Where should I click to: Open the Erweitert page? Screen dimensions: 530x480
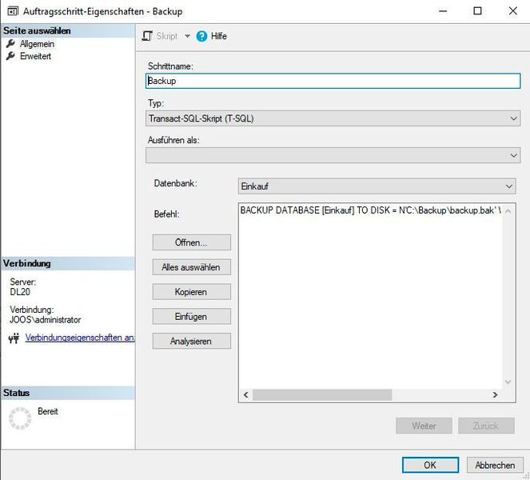[35, 56]
